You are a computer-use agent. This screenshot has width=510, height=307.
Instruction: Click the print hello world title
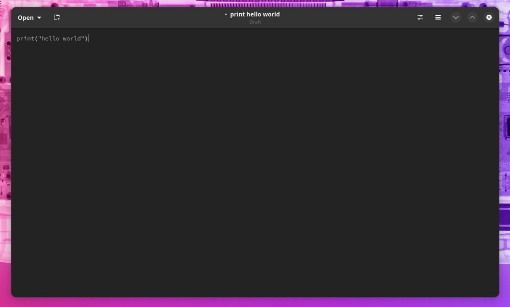(x=254, y=14)
